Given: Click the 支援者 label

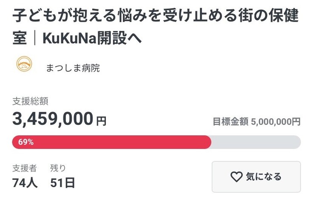Looking at the screenshot, I should tap(24, 168).
